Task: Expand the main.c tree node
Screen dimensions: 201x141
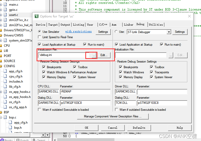Action: click(x=1, y=5)
